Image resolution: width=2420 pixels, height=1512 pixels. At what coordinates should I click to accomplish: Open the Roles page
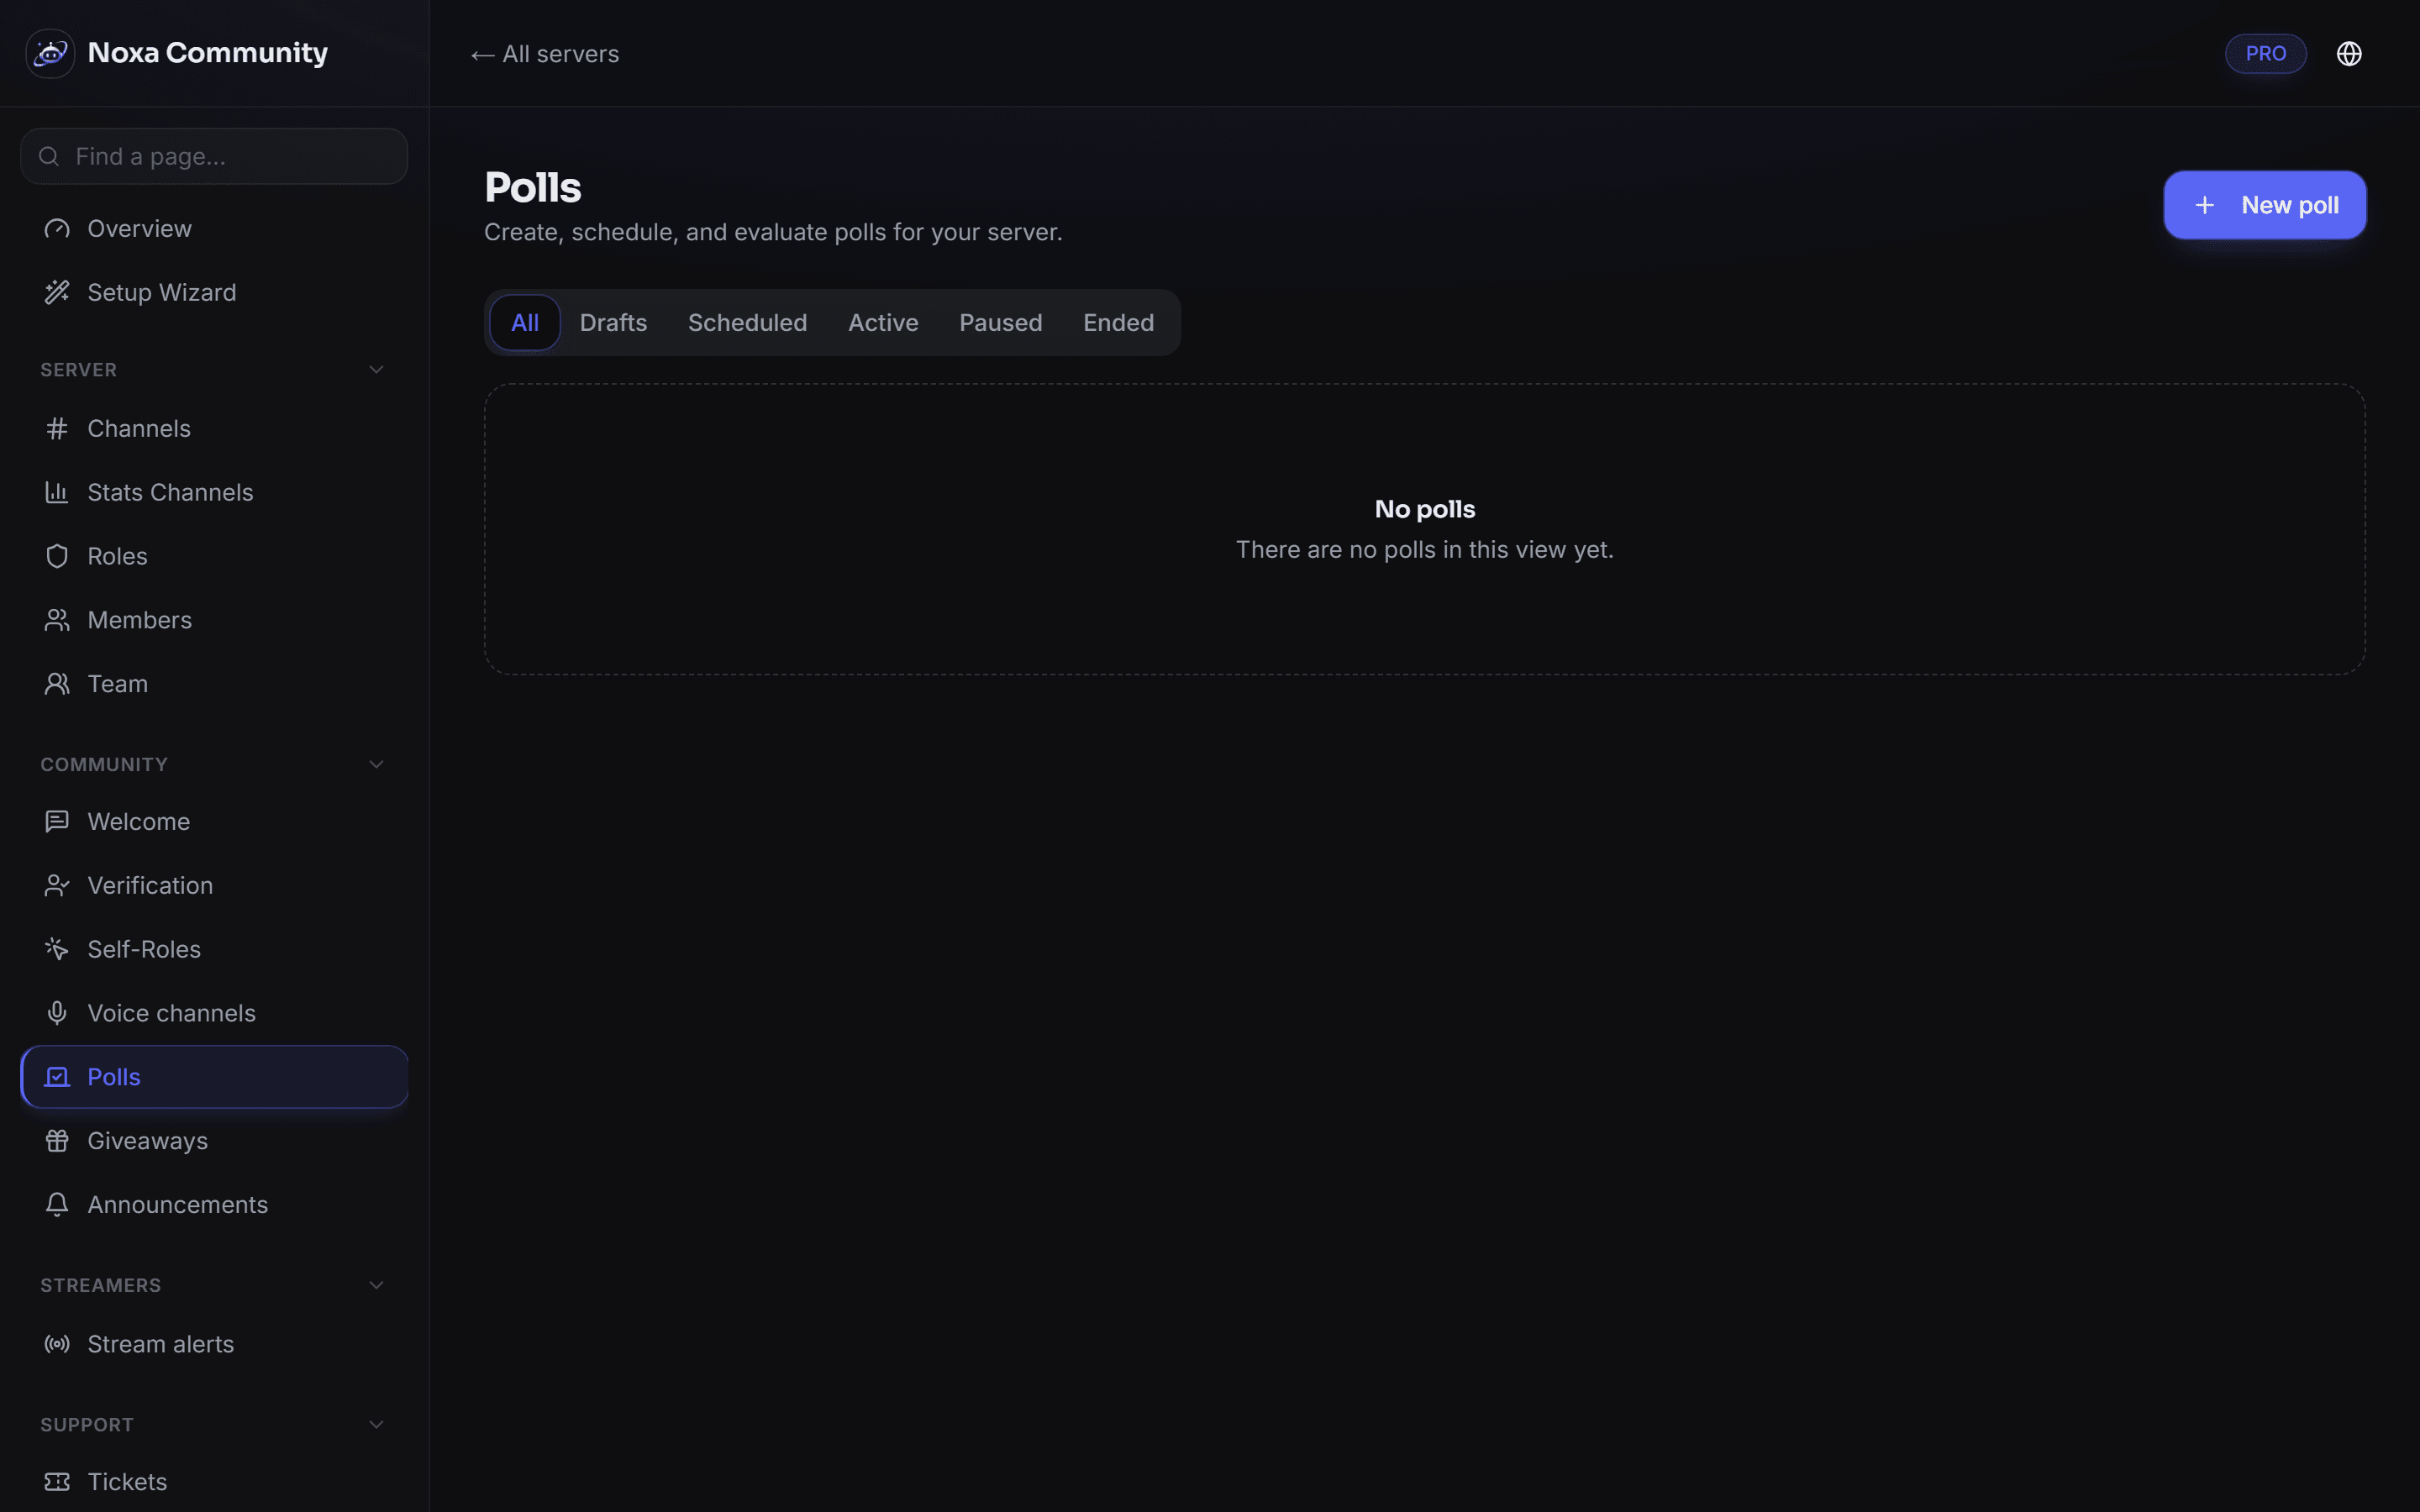click(x=214, y=557)
